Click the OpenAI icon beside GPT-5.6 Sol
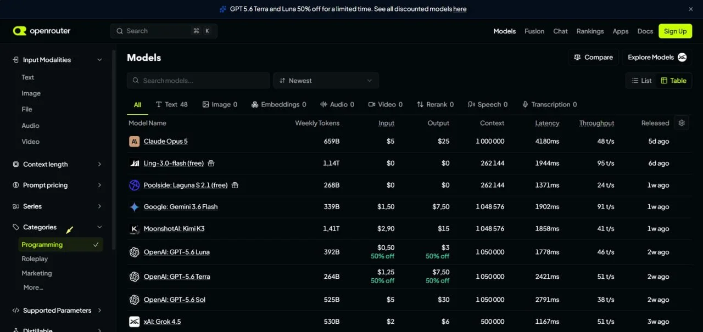Screen dimensions: 703x332 pos(135,300)
